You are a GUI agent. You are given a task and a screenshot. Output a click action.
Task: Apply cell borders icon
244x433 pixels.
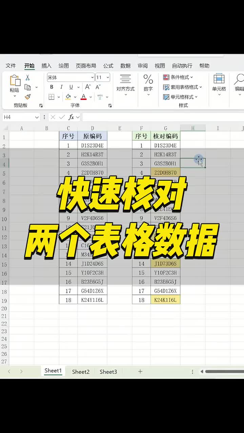pyautogui.click(x=52, y=97)
